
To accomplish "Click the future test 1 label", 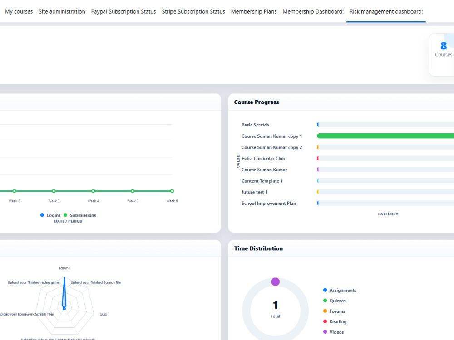I will click(255, 192).
